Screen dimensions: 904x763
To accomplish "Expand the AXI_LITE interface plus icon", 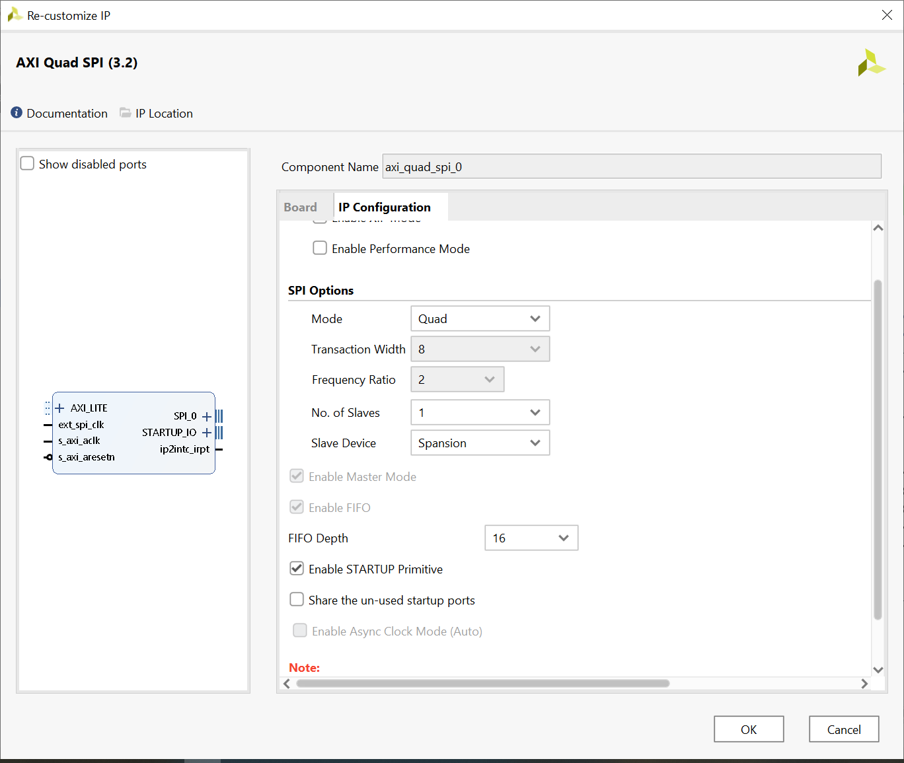I will pos(59,408).
